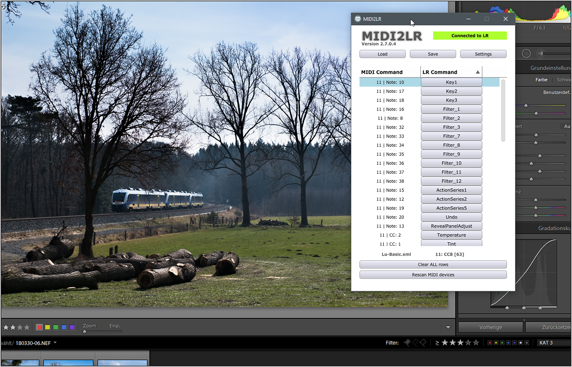Click the first flag filter icon
This screenshot has height=367, width=572.
coord(407,343)
